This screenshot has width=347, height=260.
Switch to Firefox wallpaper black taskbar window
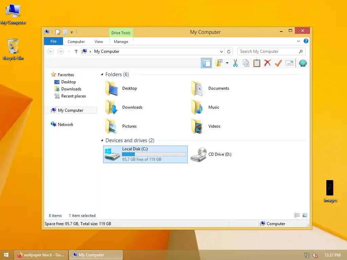pos(41,255)
